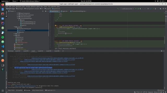Click the Debug button beside Run
167x93 pixels.
pyautogui.click(x=138, y=9)
